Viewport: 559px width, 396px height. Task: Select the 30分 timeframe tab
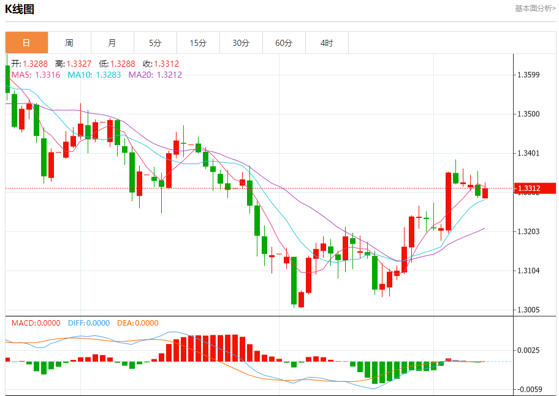coord(241,43)
